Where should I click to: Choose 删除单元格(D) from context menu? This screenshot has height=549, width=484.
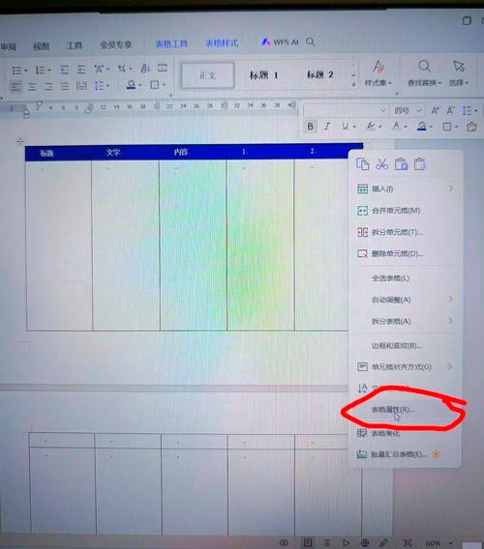point(405,253)
